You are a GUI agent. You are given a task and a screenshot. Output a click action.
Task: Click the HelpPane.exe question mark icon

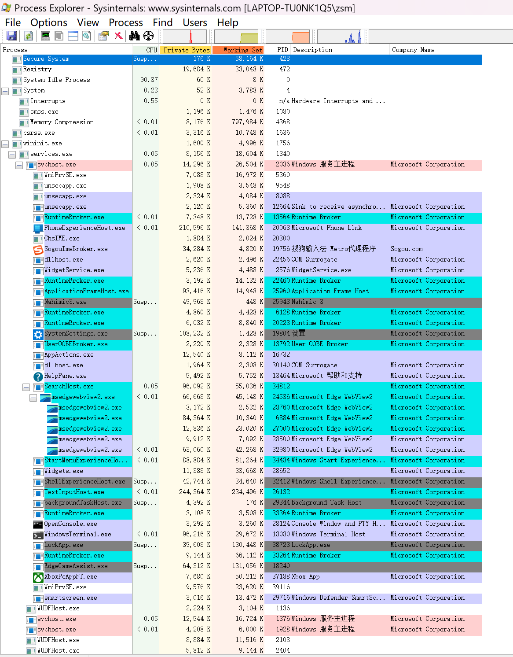point(38,376)
